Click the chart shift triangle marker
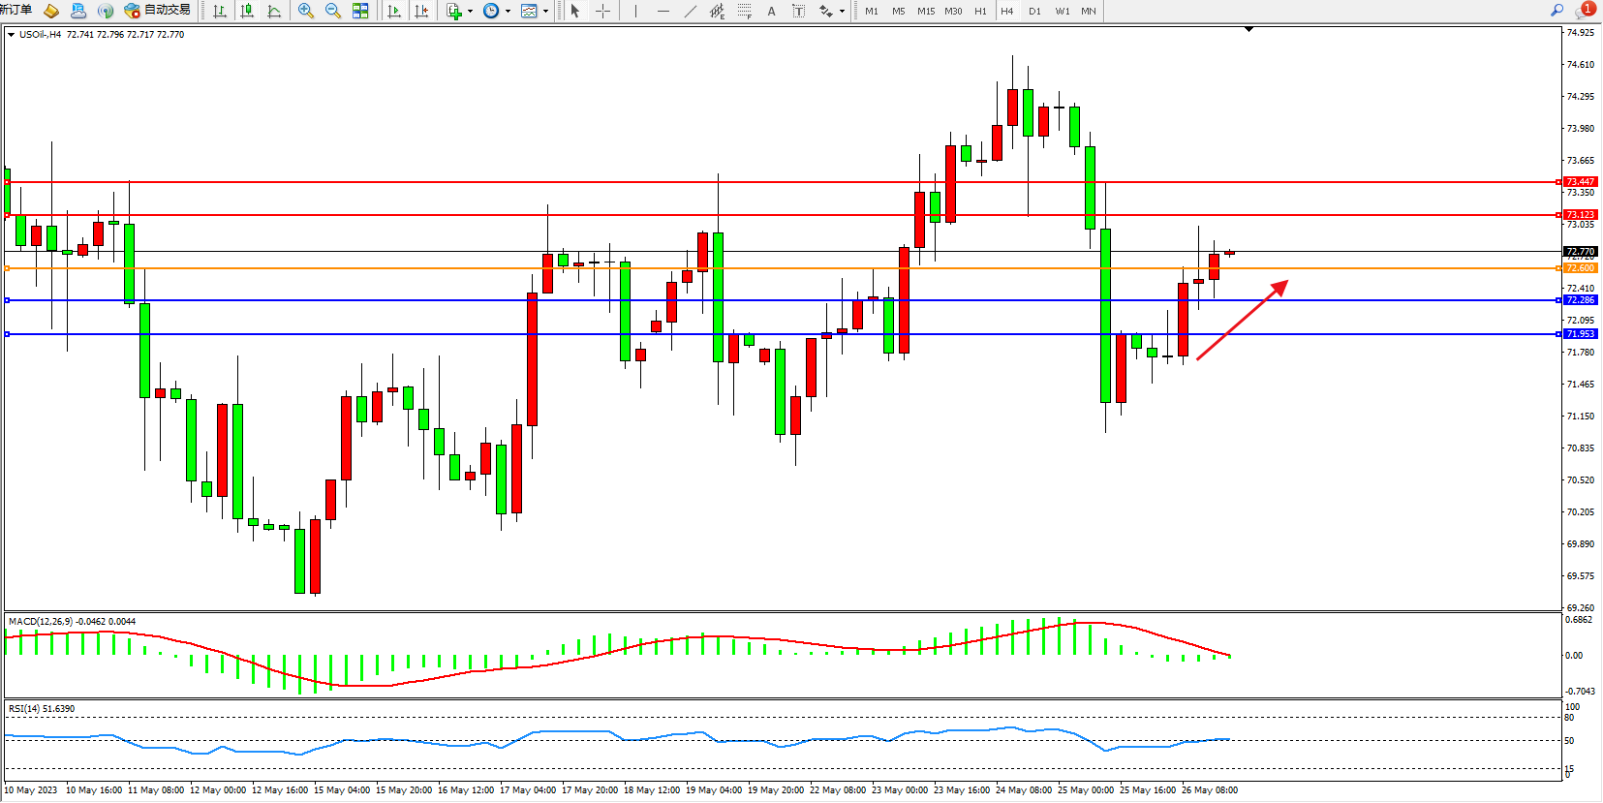The width and height of the screenshot is (1603, 803). point(1248,29)
